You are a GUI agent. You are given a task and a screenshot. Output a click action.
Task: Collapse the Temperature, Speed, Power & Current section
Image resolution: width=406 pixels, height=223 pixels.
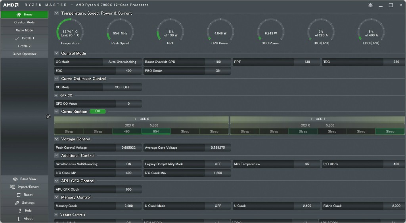click(57, 13)
